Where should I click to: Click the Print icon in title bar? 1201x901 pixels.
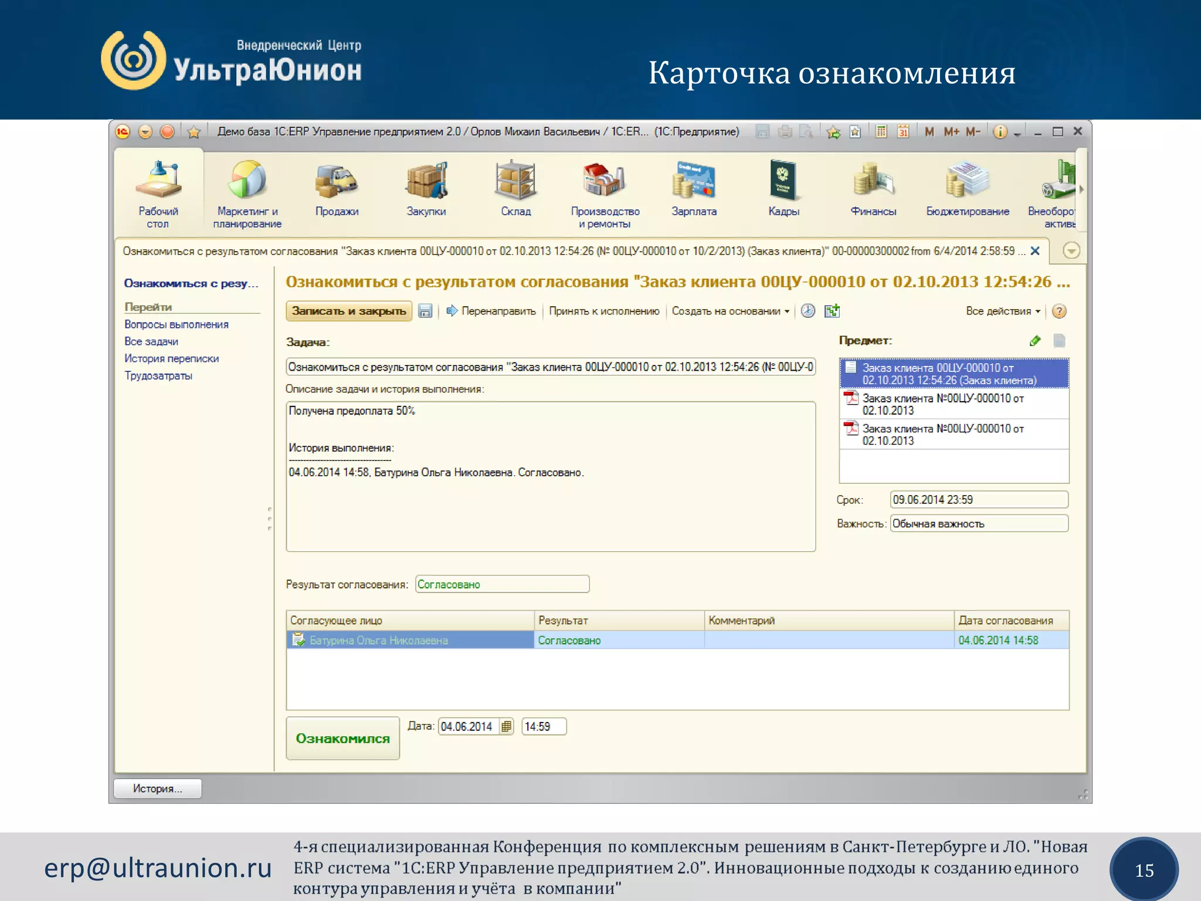point(785,132)
